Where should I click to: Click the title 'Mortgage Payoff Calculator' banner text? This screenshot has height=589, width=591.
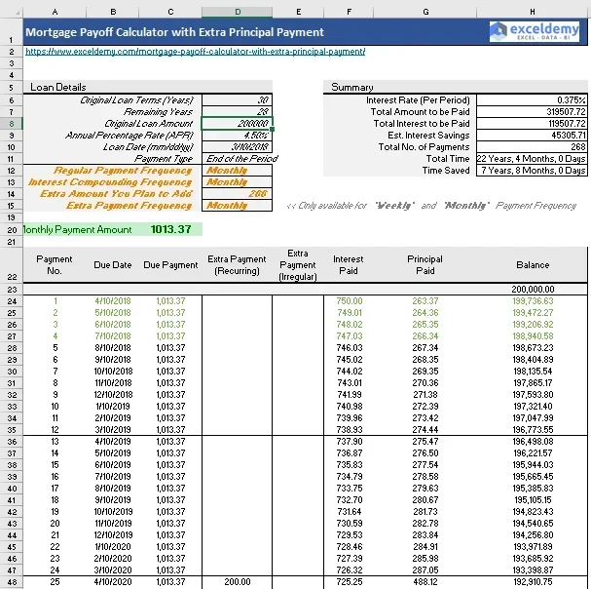click(174, 32)
